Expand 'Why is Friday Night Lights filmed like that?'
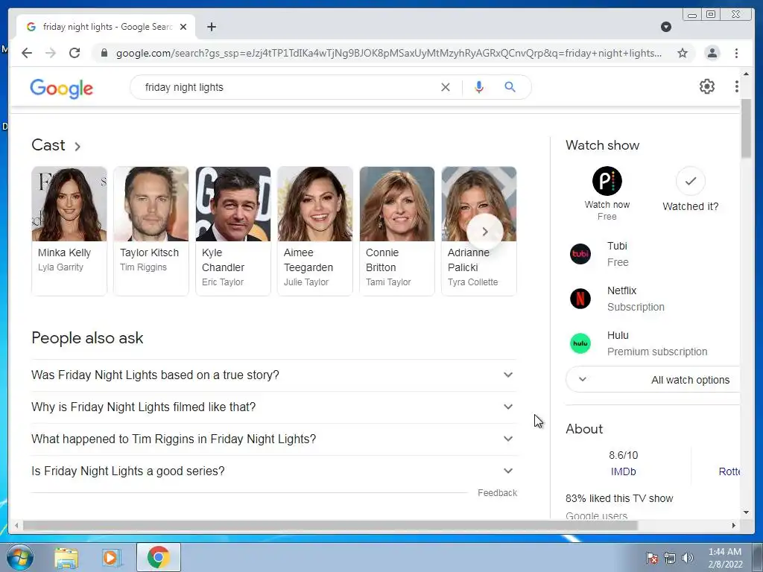The height and width of the screenshot is (572, 763). point(274,407)
